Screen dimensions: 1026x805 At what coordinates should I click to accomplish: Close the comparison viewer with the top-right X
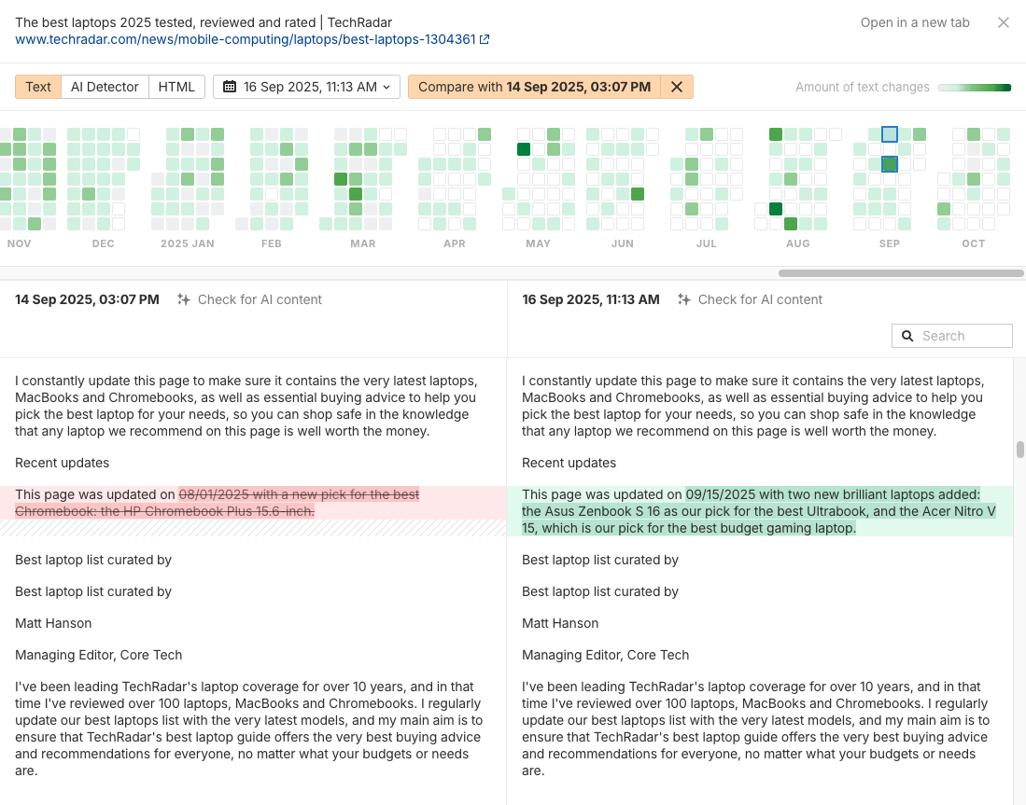[1004, 22]
